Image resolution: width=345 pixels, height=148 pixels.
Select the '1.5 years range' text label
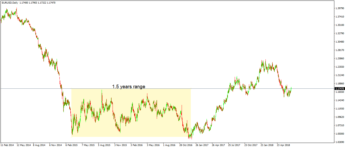(x=129, y=86)
